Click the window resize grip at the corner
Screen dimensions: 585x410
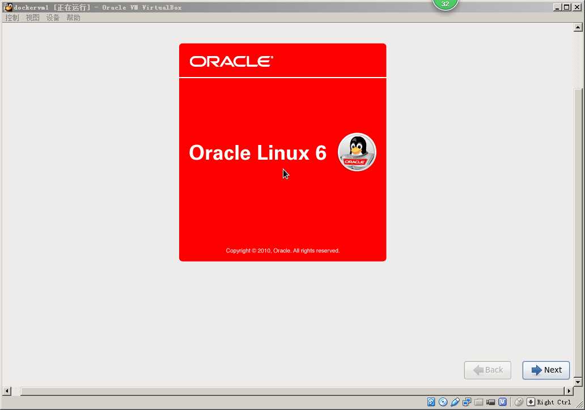tap(579, 404)
